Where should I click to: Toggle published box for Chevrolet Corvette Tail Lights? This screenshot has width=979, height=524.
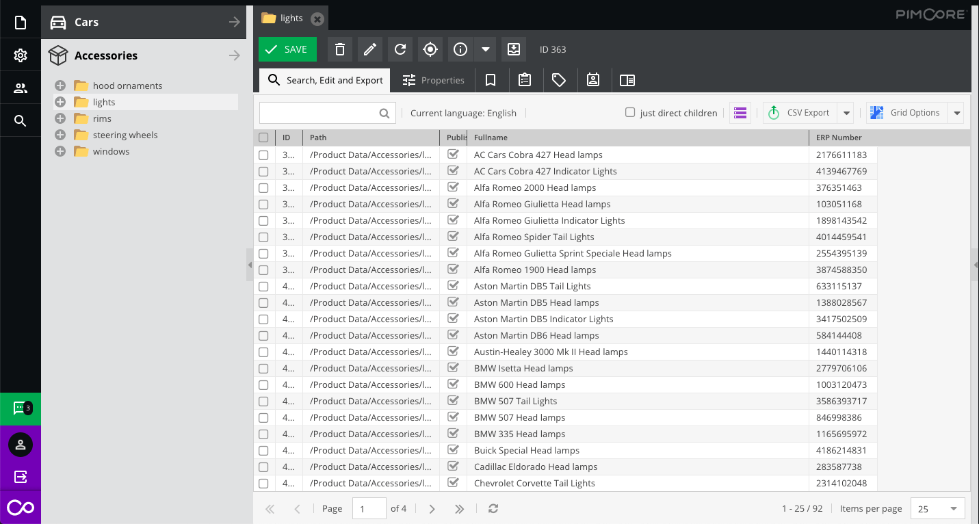[453, 482]
